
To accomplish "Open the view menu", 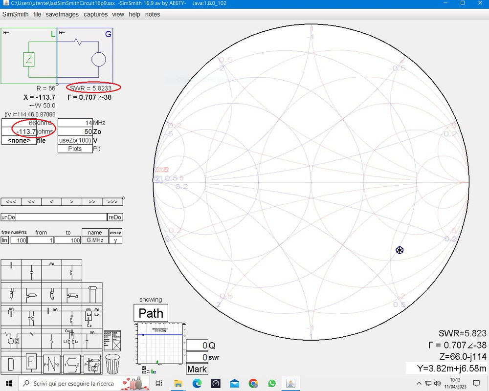I will (x=118, y=14).
